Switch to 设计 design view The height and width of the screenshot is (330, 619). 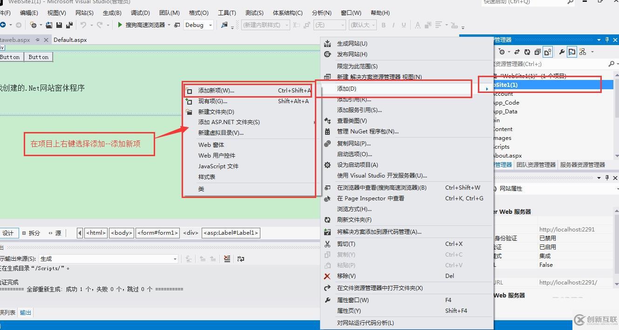[9, 233]
